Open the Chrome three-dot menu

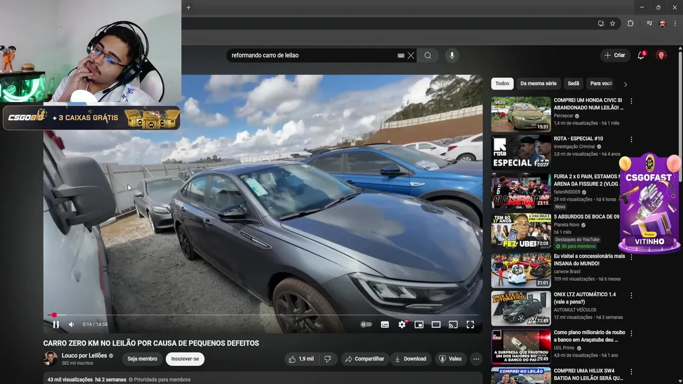(x=675, y=23)
